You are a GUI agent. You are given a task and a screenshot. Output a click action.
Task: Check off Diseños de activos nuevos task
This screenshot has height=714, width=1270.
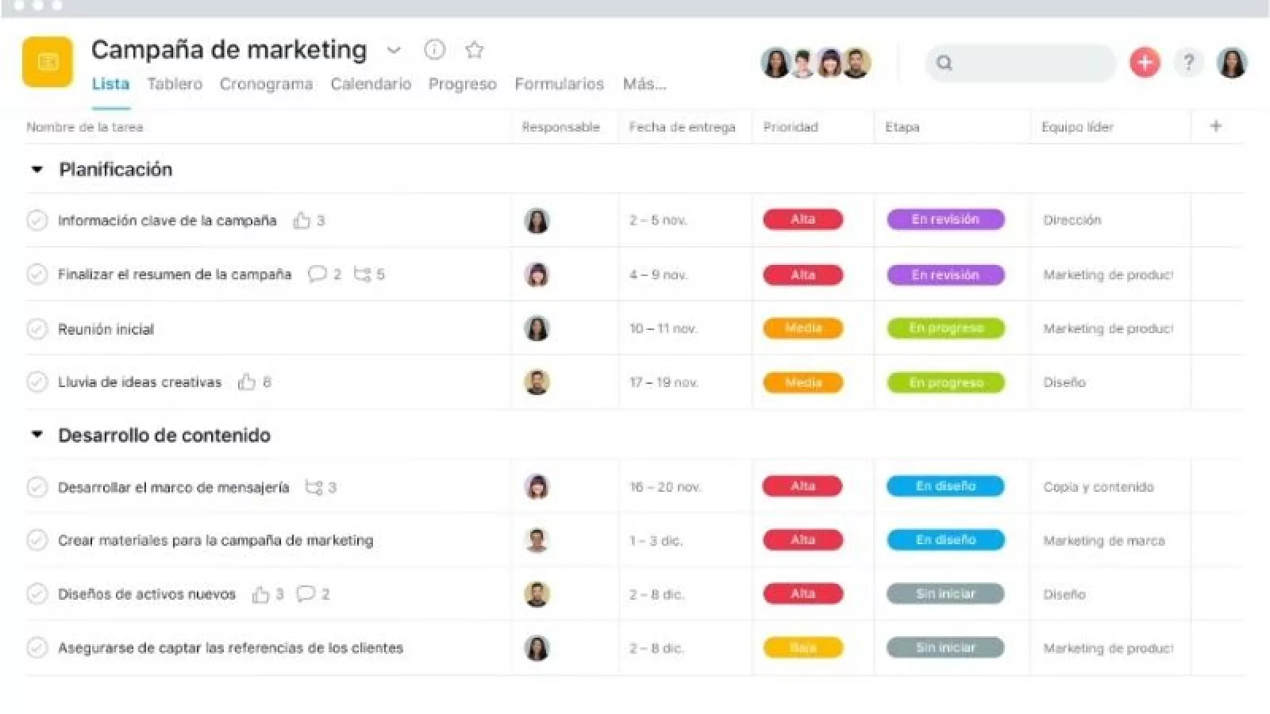(37, 594)
